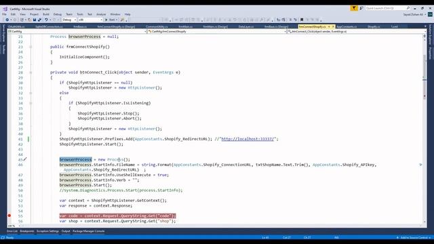Click the Start debugging button

click(110, 20)
